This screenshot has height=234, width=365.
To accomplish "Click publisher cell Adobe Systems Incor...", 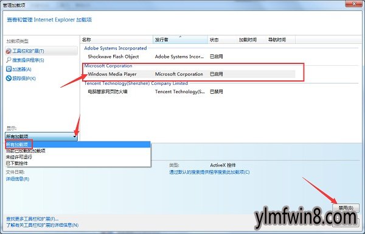I will [x=179, y=57].
